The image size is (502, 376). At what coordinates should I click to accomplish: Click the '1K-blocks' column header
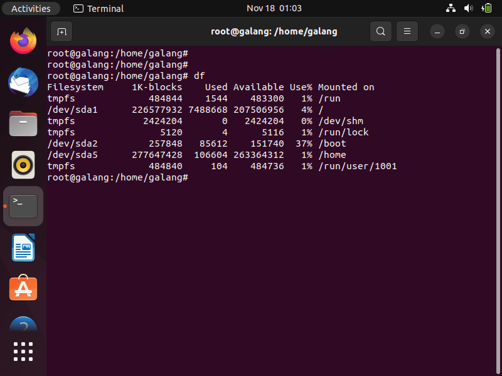click(157, 87)
